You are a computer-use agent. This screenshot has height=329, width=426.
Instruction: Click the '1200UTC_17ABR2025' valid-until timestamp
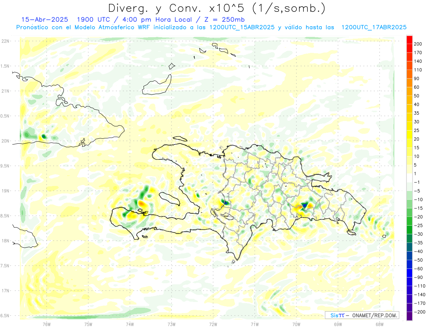(374, 27)
